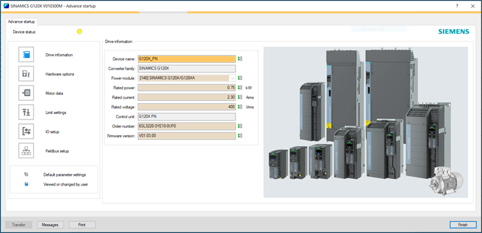Click the Rated voltage value field
482x233 pixels.
[x=187, y=107]
